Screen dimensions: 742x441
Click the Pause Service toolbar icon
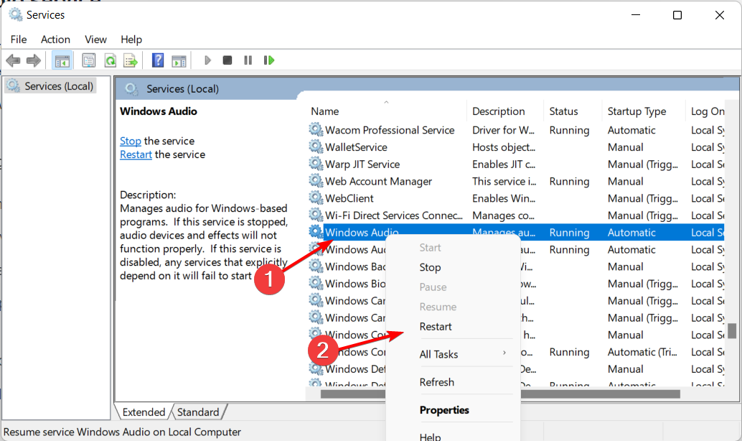point(248,60)
